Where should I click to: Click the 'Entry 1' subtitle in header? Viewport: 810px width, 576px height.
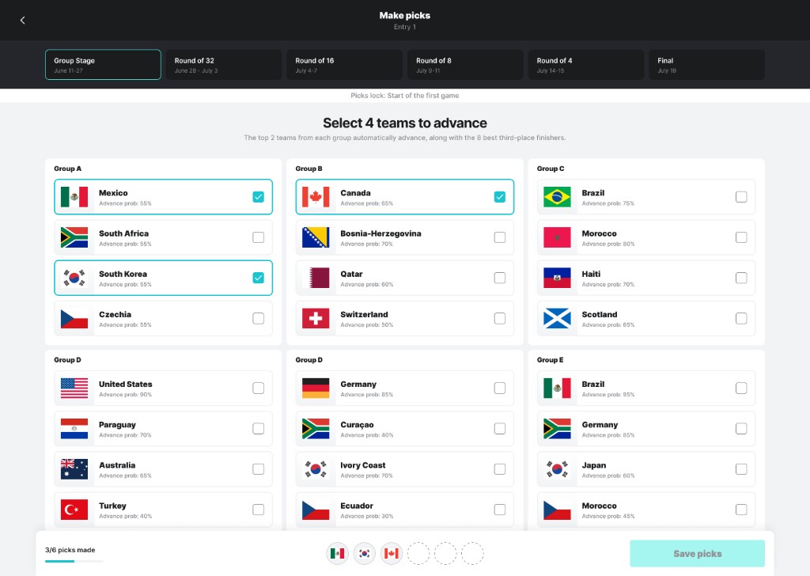(x=404, y=27)
